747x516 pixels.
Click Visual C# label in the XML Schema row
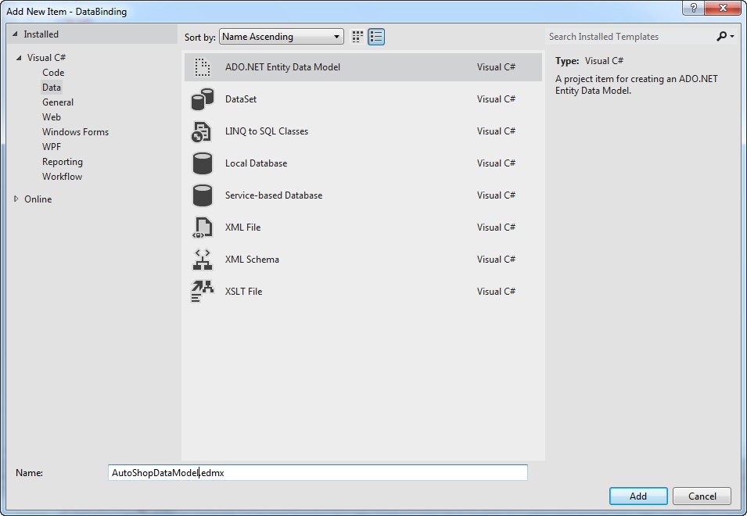click(496, 260)
